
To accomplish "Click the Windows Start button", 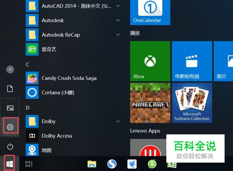I will (x=10, y=164).
